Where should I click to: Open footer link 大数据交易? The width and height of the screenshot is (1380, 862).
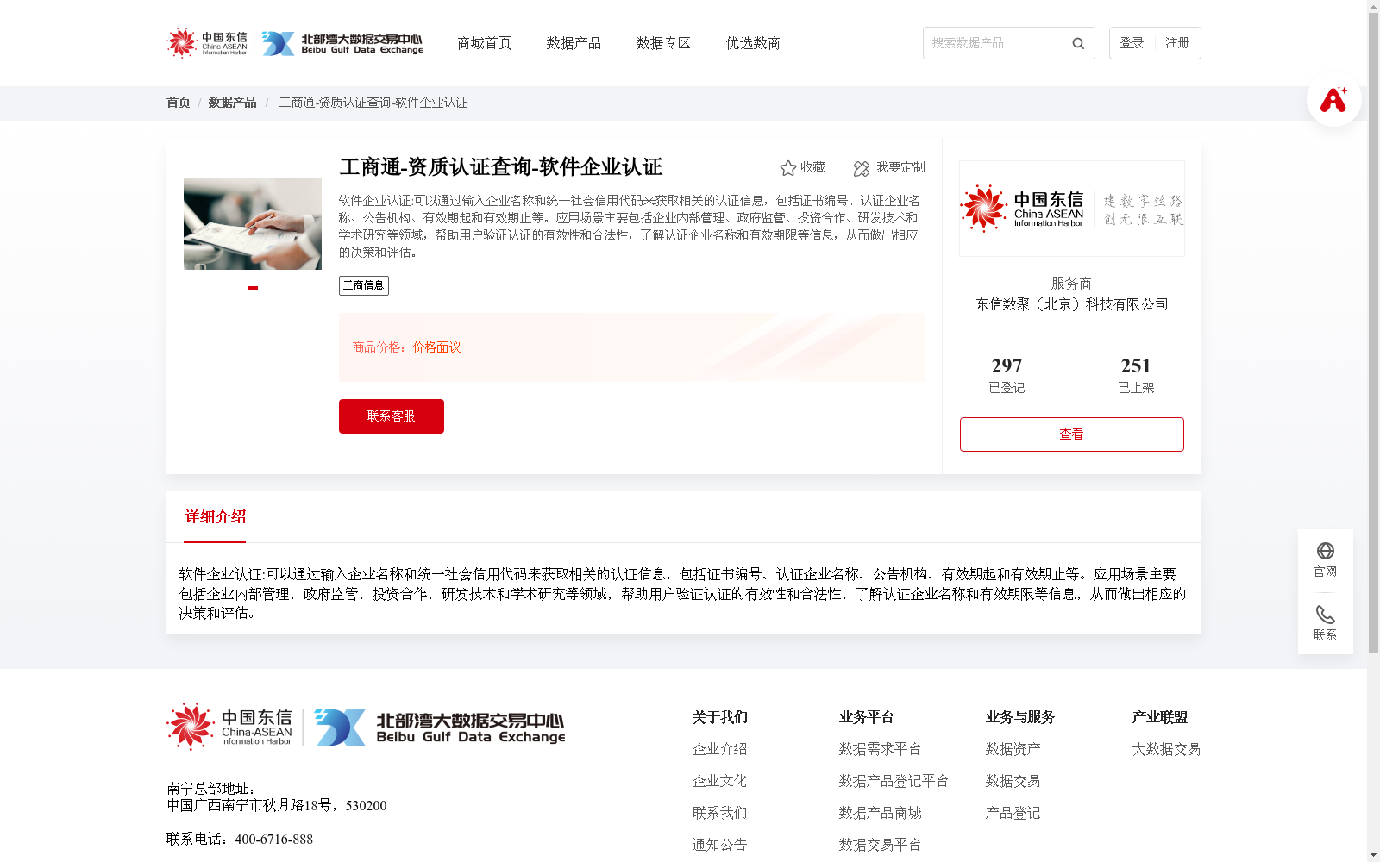pyautogui.click(x=1166, y=749)
